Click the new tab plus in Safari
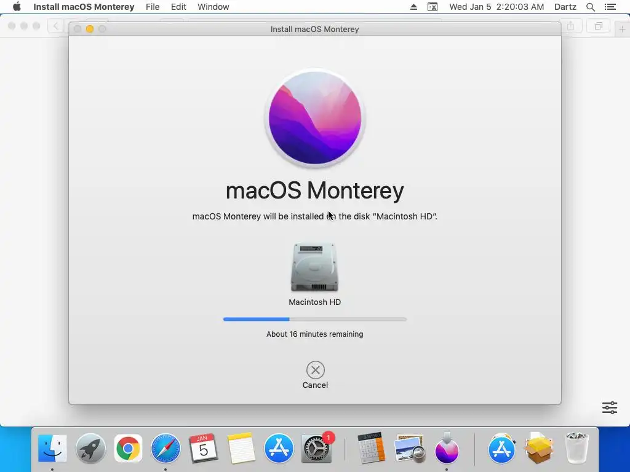Image resolution: width=630 pixels, height=472 pixels. pos(622,29)
